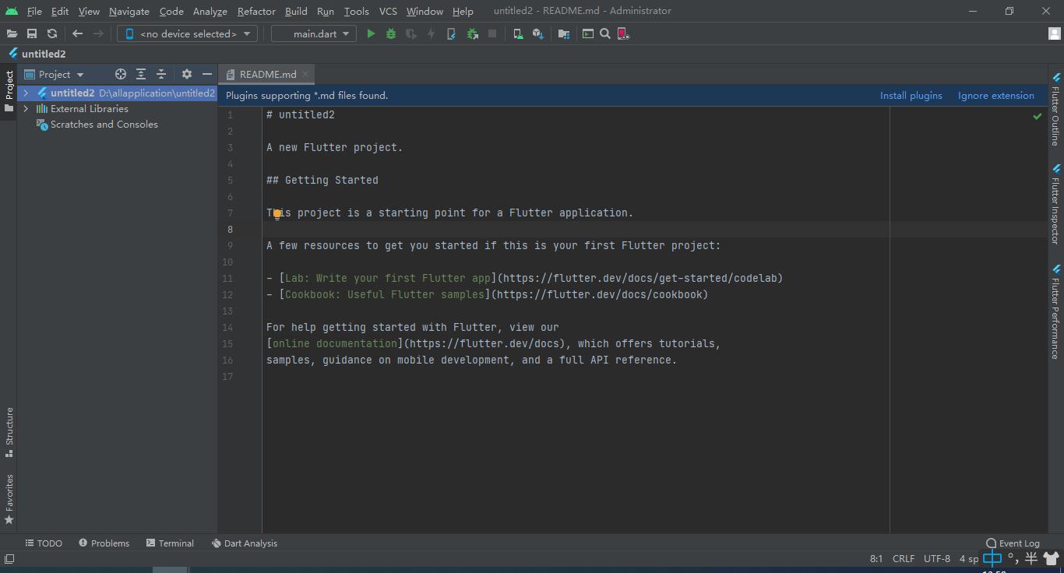
Task: Click the Run Anything terminal icon
Action: pos(588,33)
